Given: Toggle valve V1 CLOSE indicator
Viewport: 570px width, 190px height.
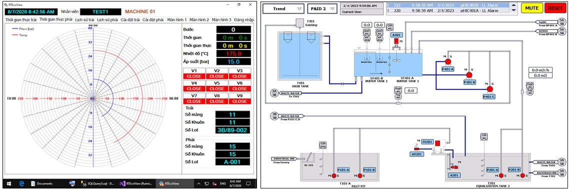Looking at the screenshot, I should click(x=194, y=76).
